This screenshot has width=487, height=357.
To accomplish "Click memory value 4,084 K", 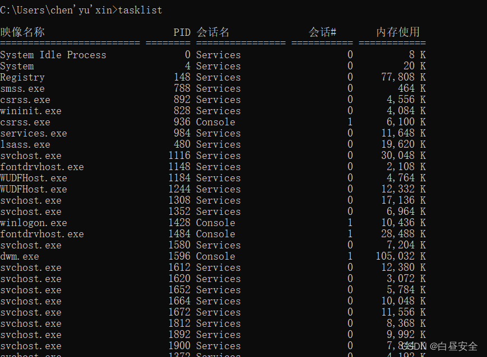I will 406,111.
